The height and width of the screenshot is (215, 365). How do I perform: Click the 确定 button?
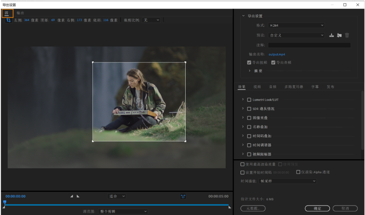tap(317, 208)
